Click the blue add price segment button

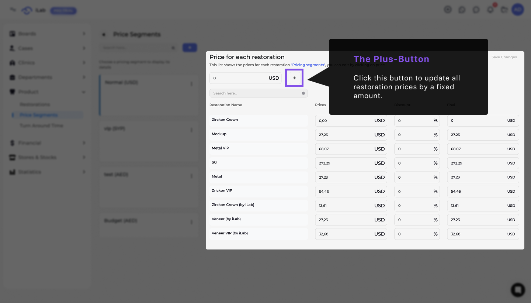[190, 48]
